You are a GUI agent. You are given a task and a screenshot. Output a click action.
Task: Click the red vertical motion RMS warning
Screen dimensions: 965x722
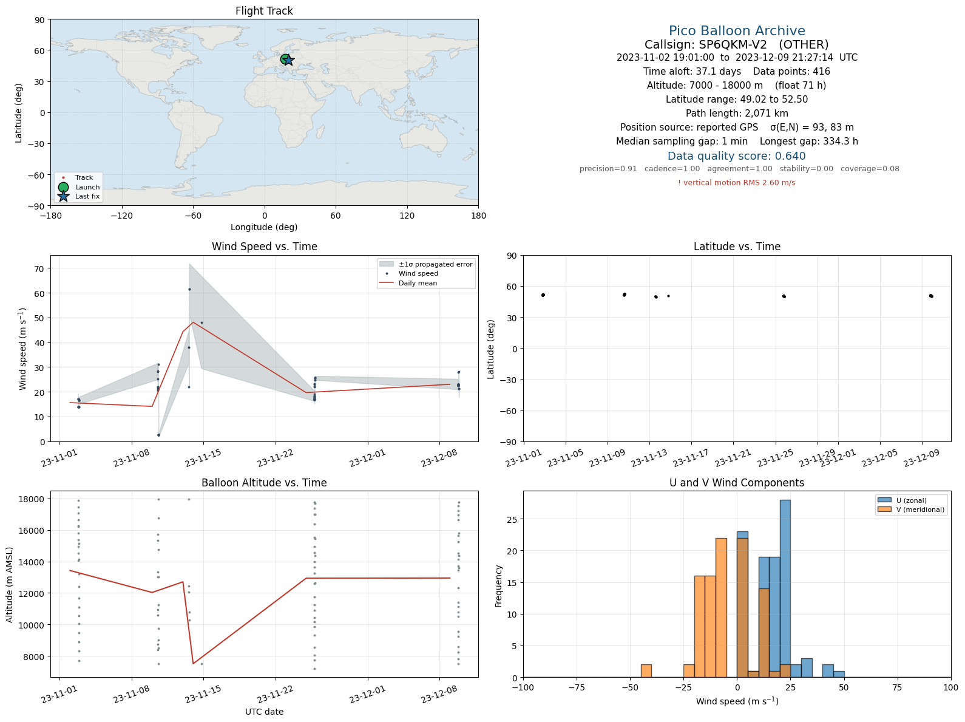[x=737, y=183]
